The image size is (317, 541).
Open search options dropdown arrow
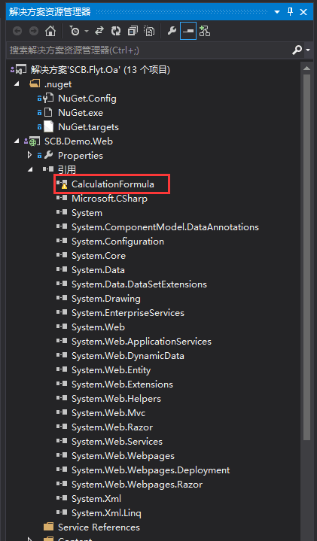point(308,50)
